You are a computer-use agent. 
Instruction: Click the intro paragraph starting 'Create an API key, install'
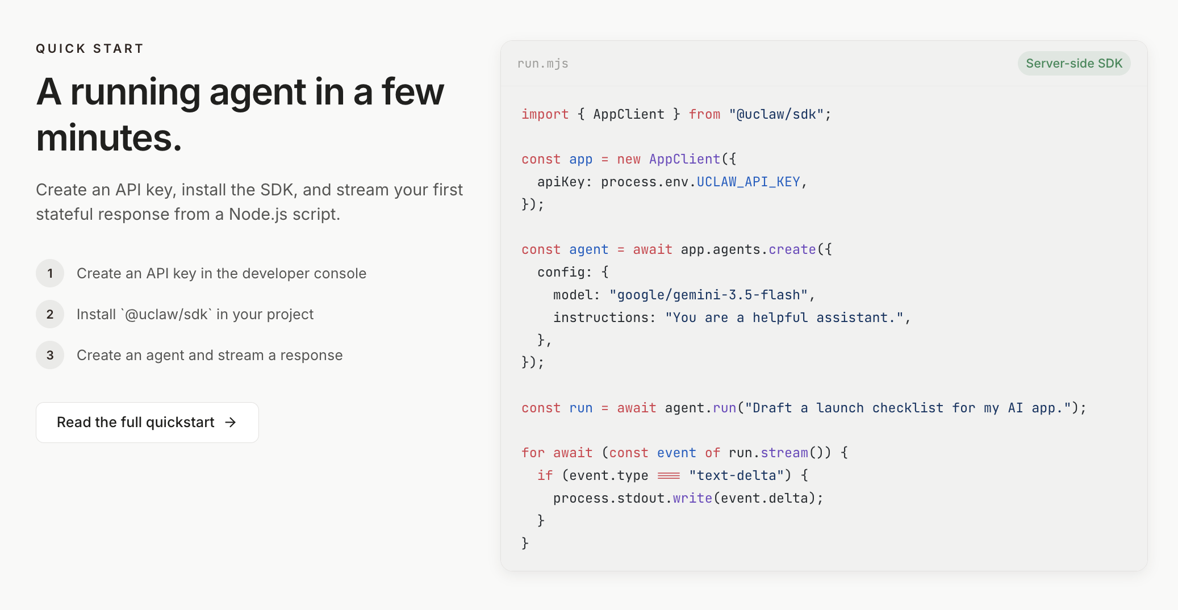coord(249,202)
